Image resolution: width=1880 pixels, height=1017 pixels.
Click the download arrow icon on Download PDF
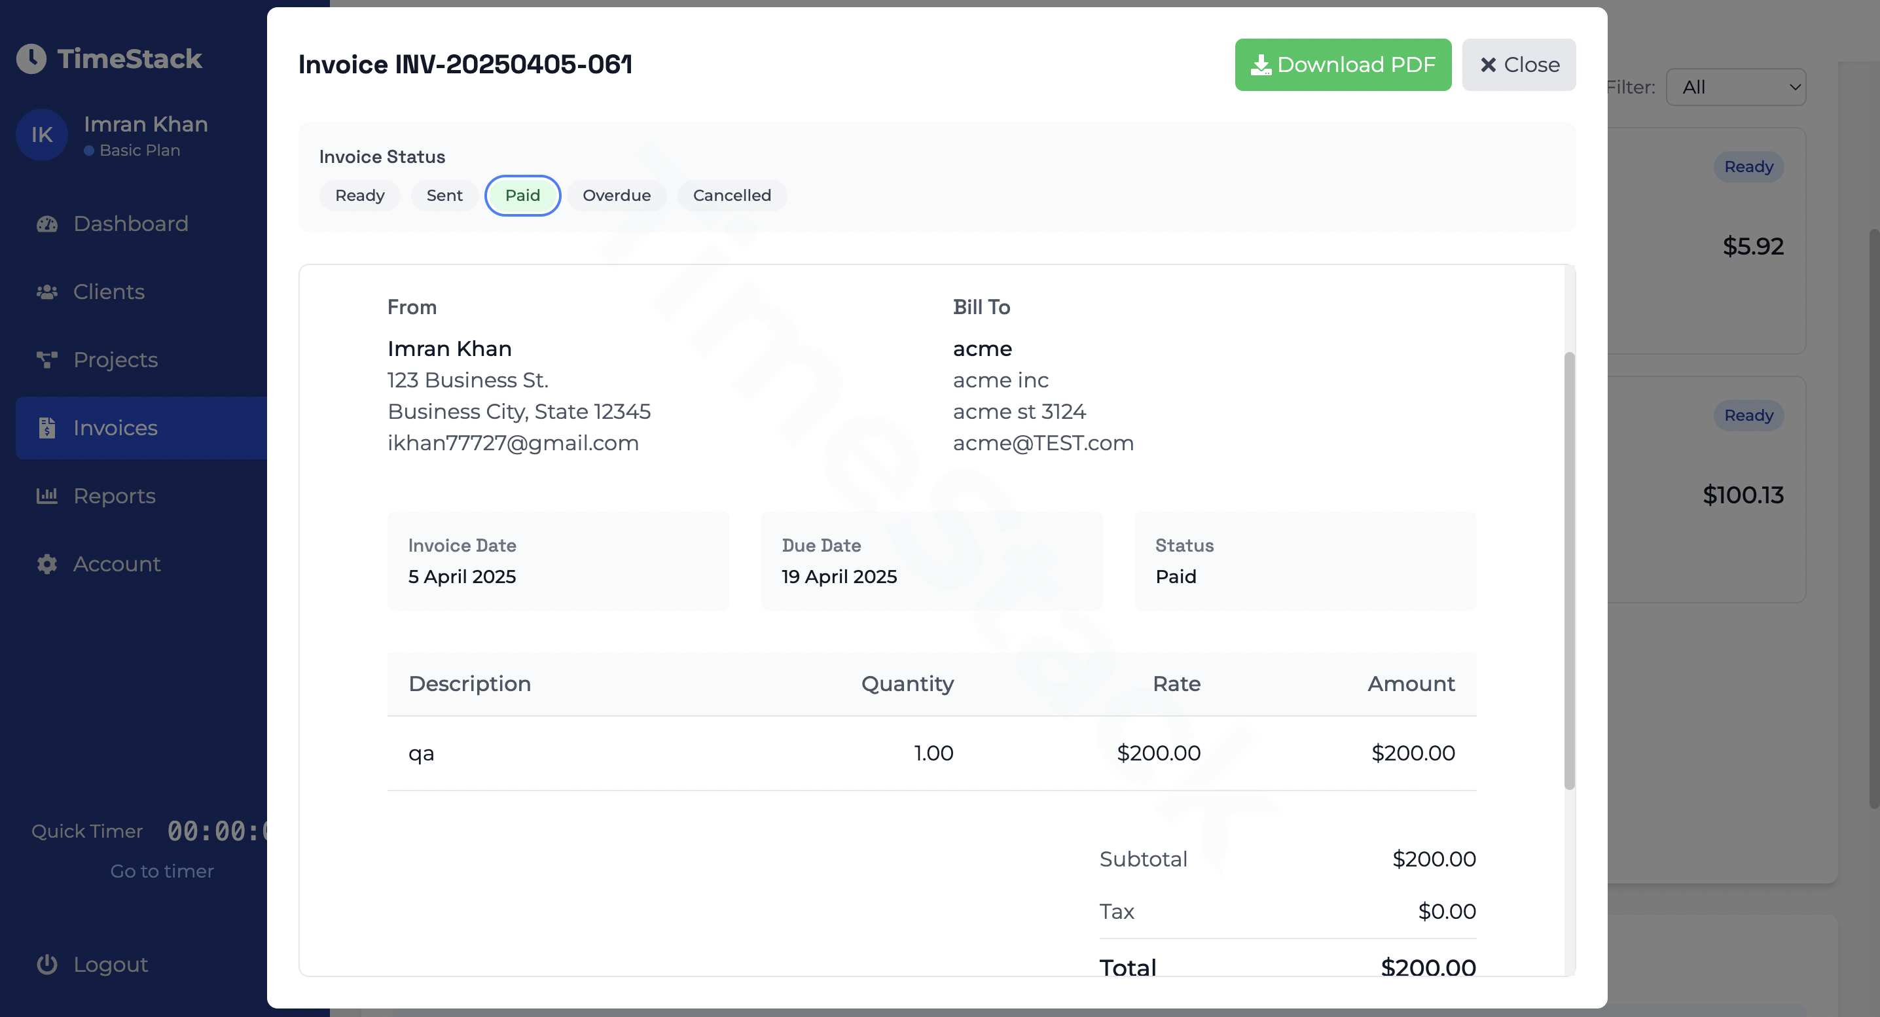pos(1260,65)
